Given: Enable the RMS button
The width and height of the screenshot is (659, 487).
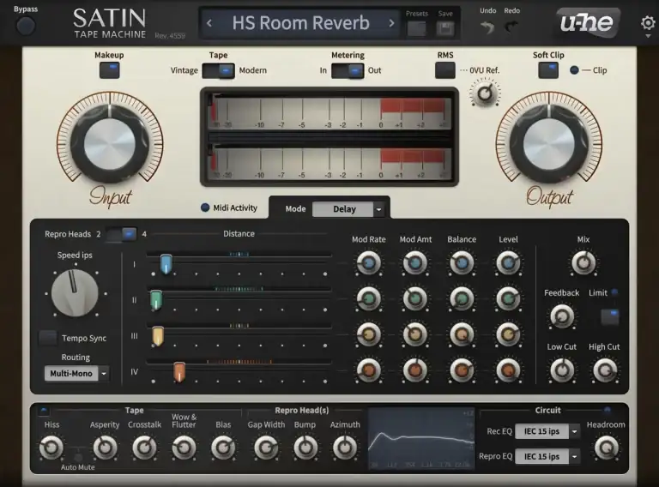Looking at the screenshot, I should pyautogui.click(x=445, y=70).
